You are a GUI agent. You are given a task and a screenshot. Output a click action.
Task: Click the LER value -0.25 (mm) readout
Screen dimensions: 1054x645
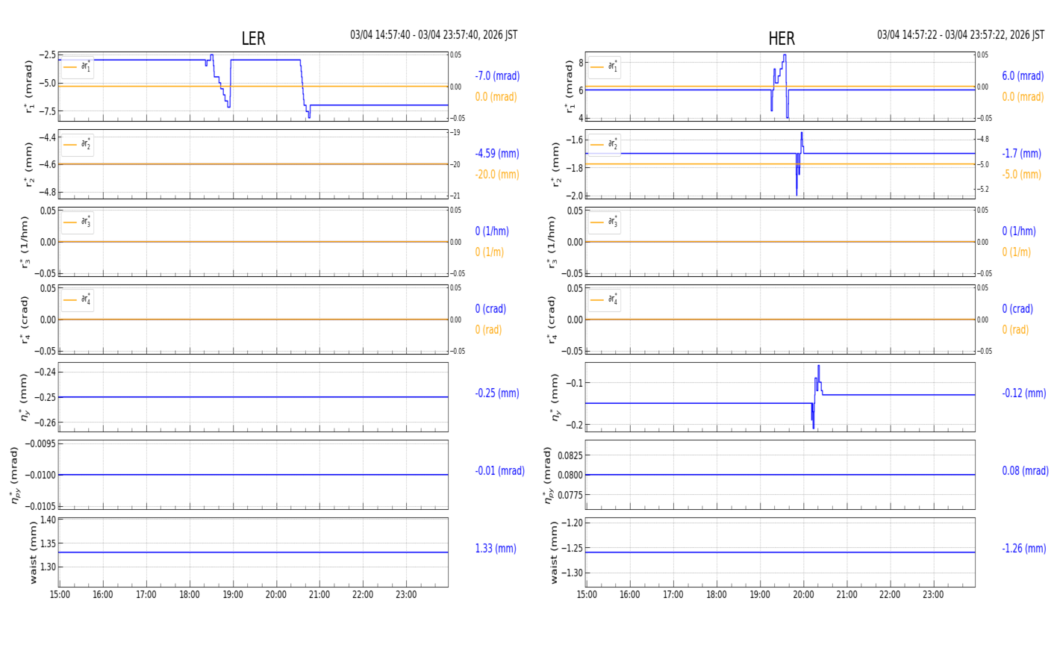point(497,393)
